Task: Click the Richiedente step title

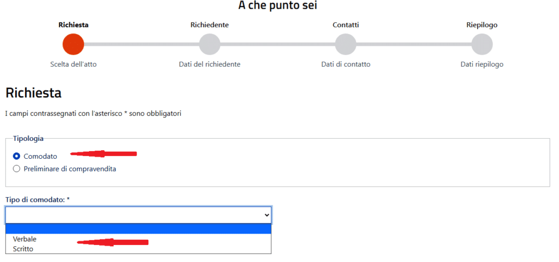Action: [210, 25]
